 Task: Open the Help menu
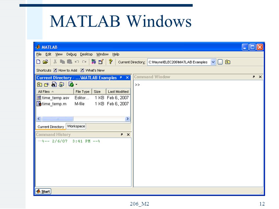tap(116, 54)
